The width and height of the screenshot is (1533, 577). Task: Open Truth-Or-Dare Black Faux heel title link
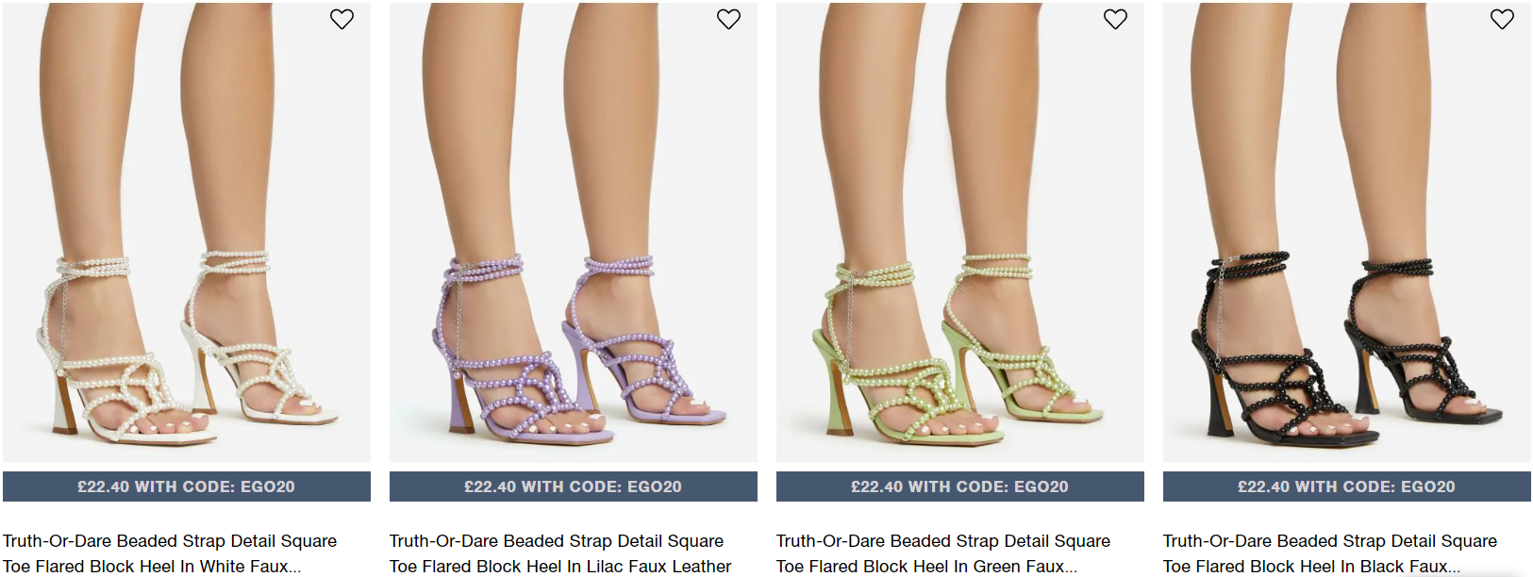coord(1330,553)
